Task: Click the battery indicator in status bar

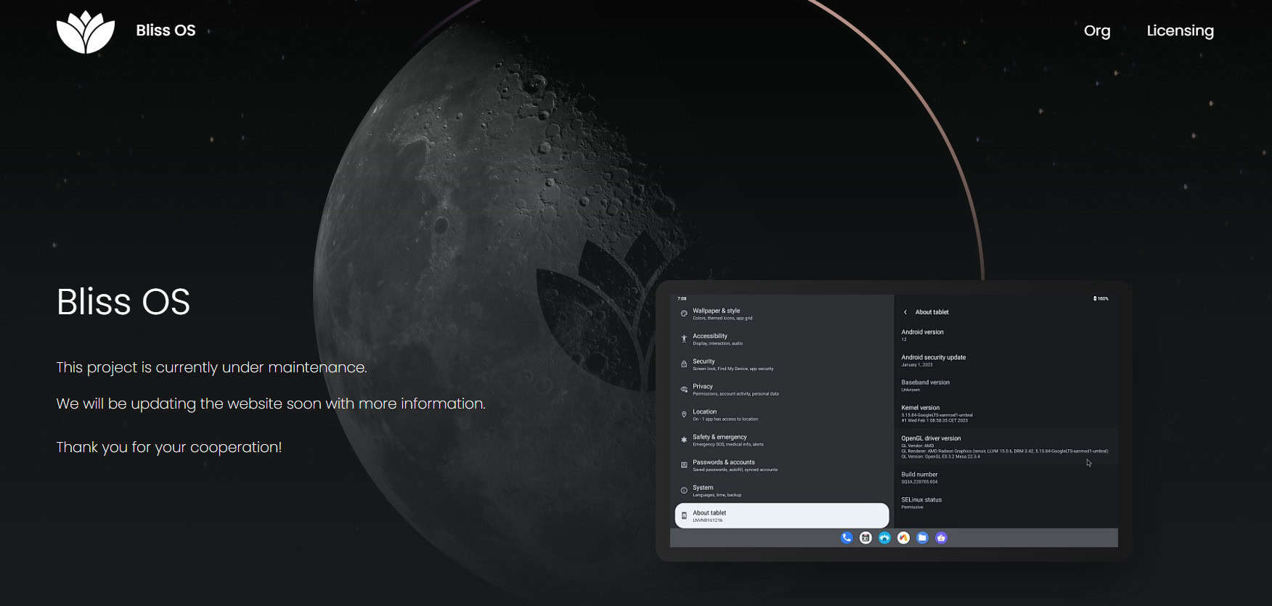Action: pos(1101,298)
